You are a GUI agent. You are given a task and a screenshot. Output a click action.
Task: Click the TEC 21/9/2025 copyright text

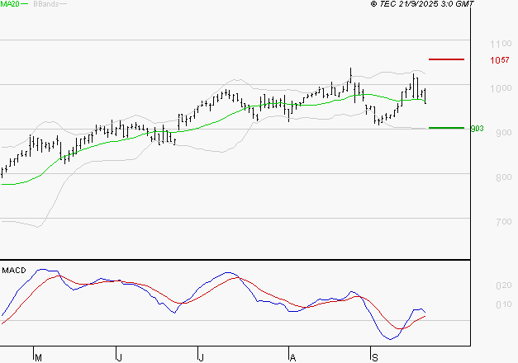point(422,4)
